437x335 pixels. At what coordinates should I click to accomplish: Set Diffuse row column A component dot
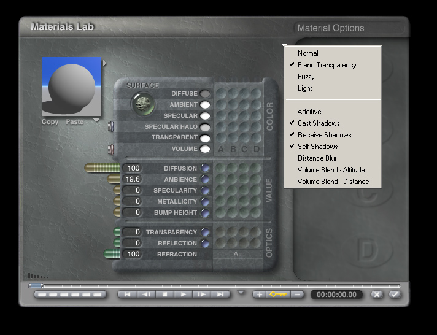221,93
